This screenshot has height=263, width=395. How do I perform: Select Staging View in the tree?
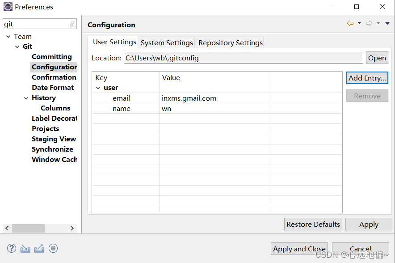54,139
